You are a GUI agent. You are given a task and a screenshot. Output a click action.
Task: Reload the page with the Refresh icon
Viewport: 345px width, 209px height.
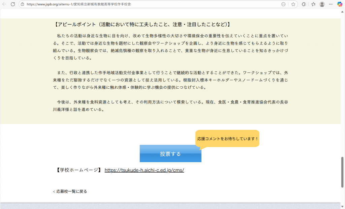13,4
